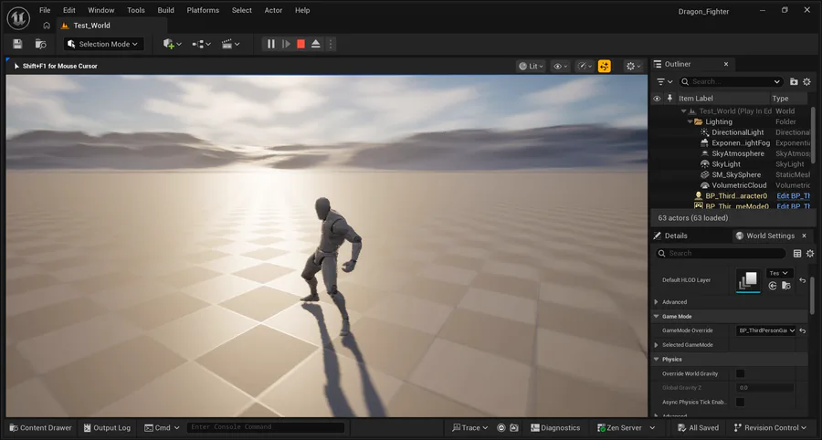Open the Output Log
Screen dimensions: 822x440
108,428
